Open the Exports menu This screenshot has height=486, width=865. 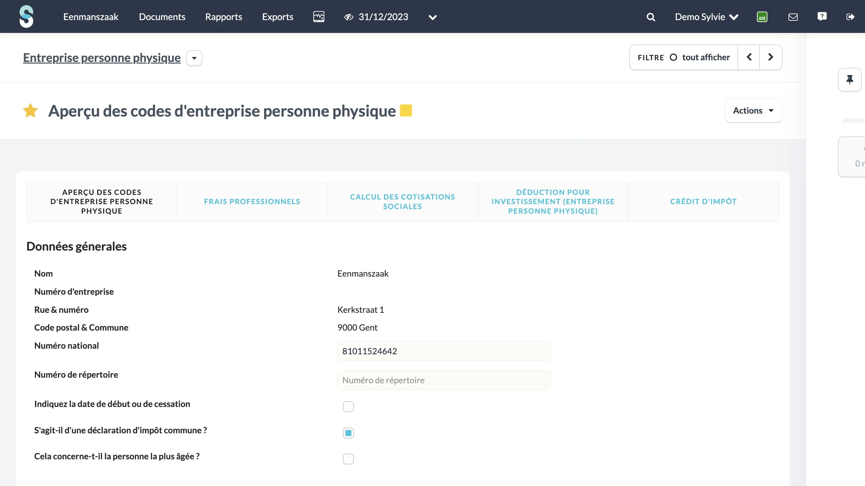pyautogui.click(x=278, y=17)
